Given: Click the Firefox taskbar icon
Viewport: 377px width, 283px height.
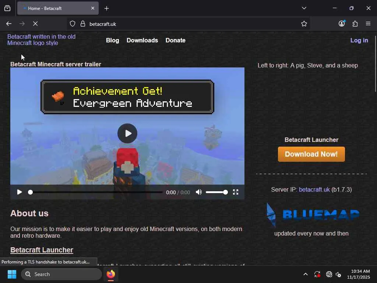Looking at the screenshot, I should click(111, 274).
